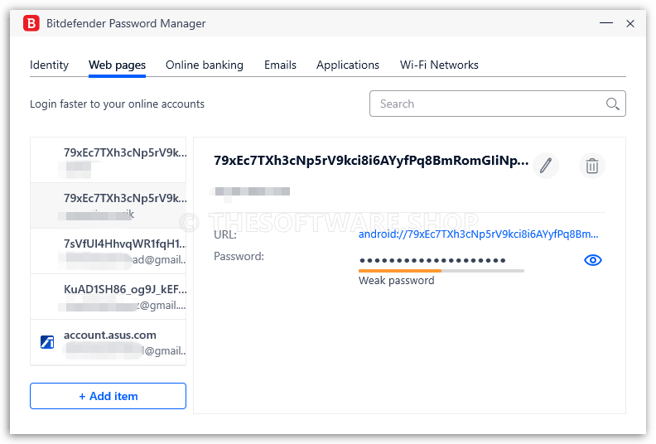Viewport: 656px width, 444px height.
Task: Switch to the Identity tab
Action: click(x=49, y=65)
